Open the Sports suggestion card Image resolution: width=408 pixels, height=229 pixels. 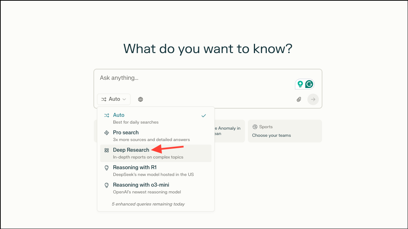pos(285,131)
